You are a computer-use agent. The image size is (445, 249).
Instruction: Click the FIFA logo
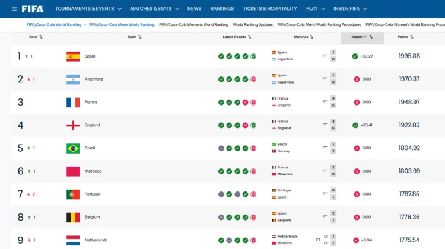click(33, 9)
